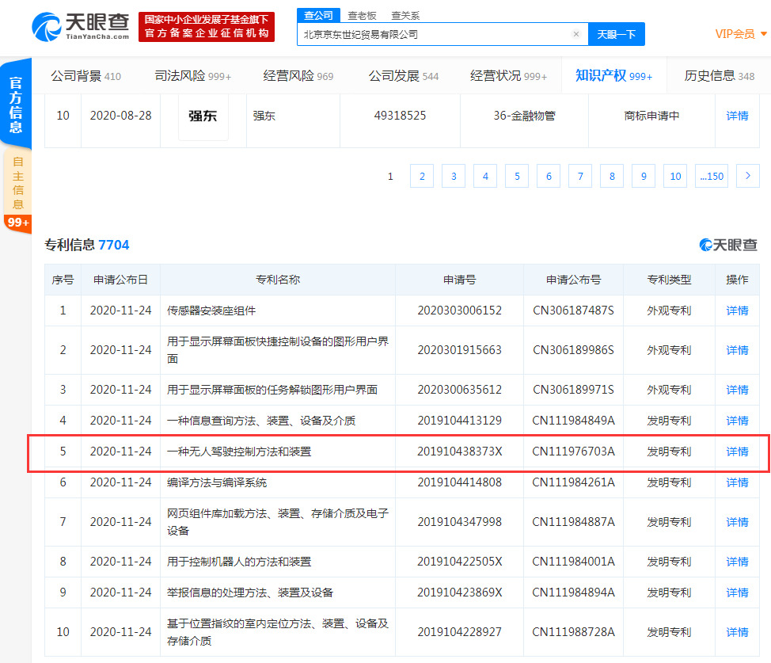Open 详情 for patent CN111988728A

pyautogui.click(x=737, y=632)
